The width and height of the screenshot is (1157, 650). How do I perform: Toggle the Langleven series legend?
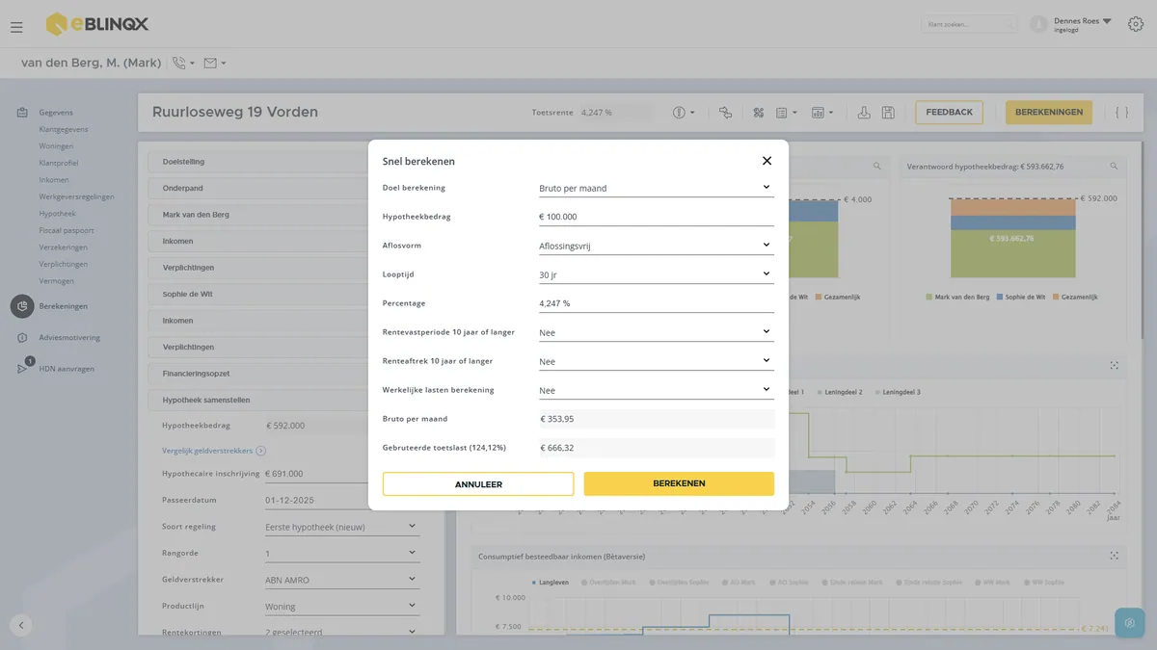tap(552, 583)
